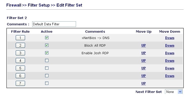
Task: Uncheck Active for Block All RDP
Action: [47, 45]
